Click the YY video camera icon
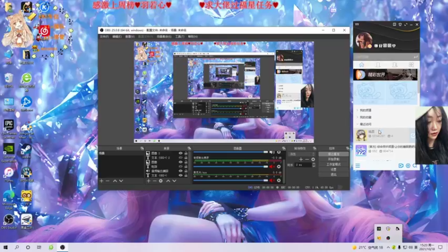Screen dimensions: 448x252 (401, 166)
